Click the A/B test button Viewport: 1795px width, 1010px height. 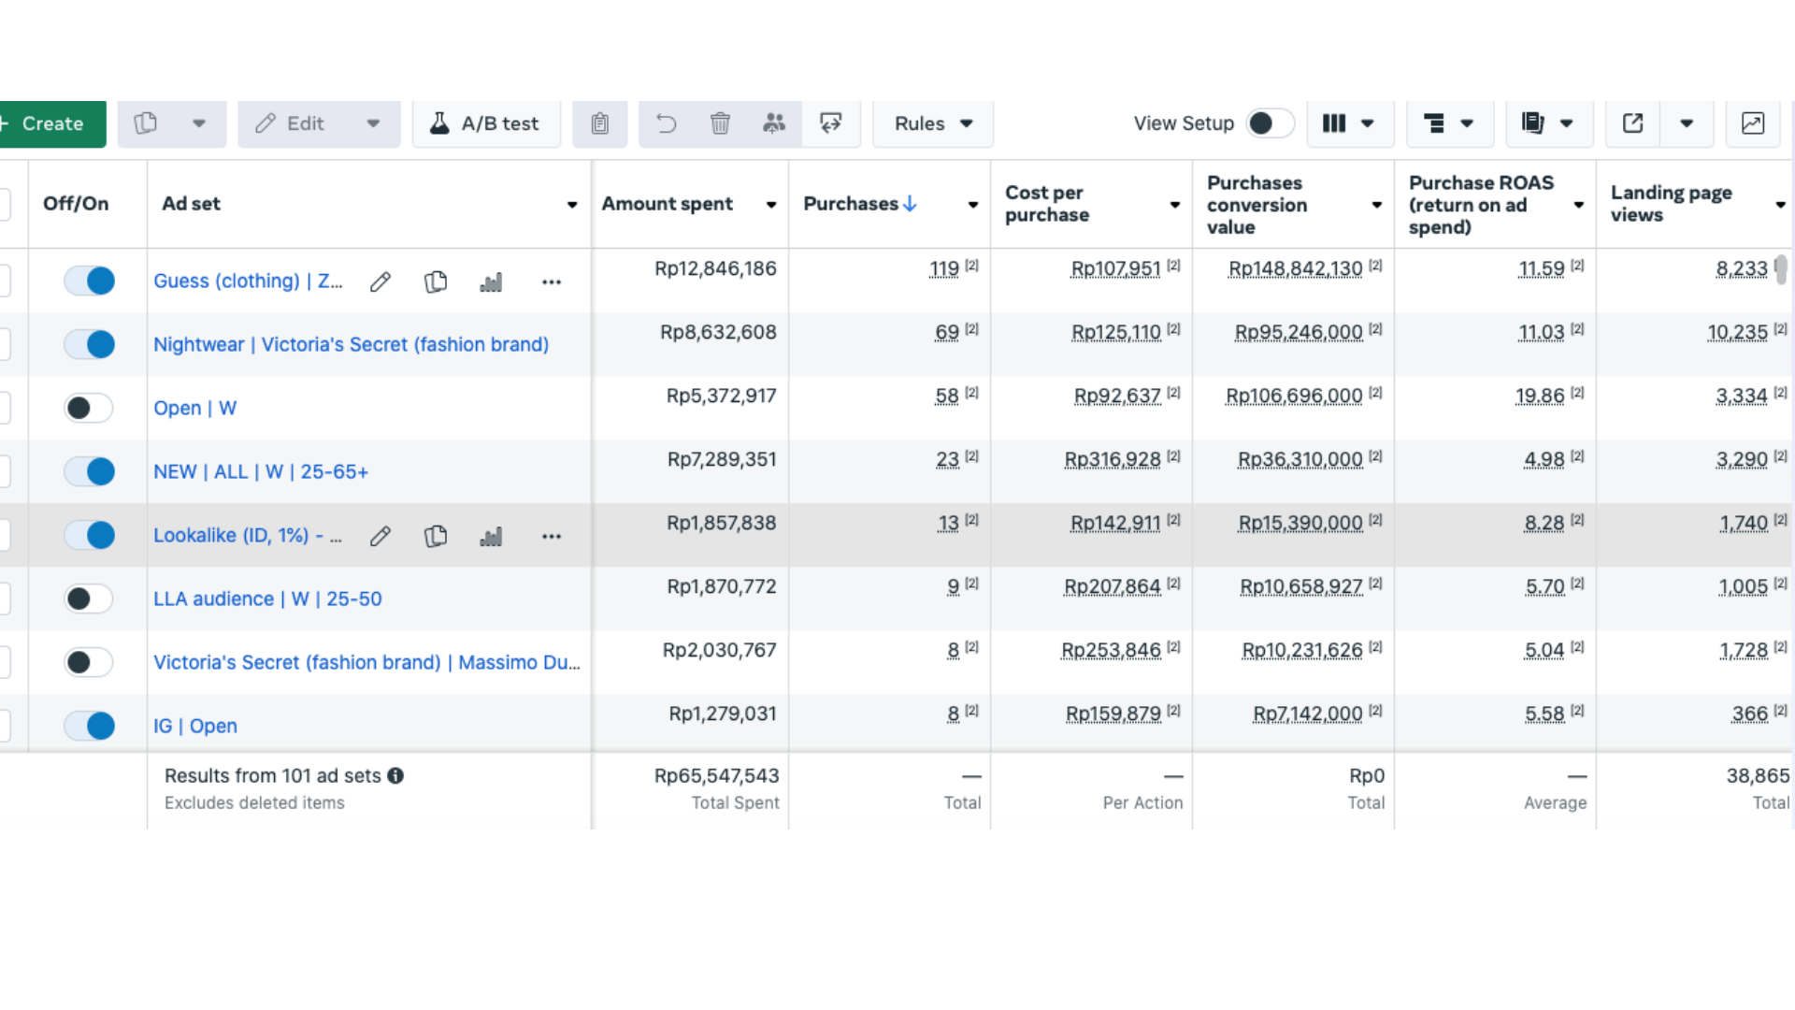tap(485, 123)
